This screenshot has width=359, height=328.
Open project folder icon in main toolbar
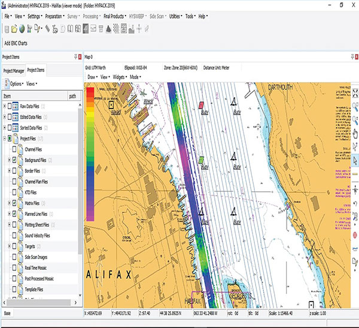coord(14,29)
